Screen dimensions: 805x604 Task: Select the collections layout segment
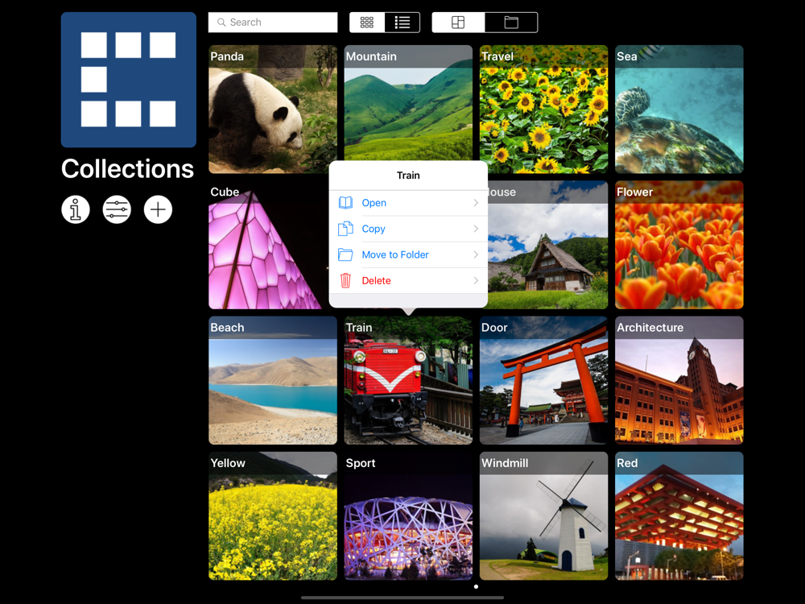click(x=458, y=23)
